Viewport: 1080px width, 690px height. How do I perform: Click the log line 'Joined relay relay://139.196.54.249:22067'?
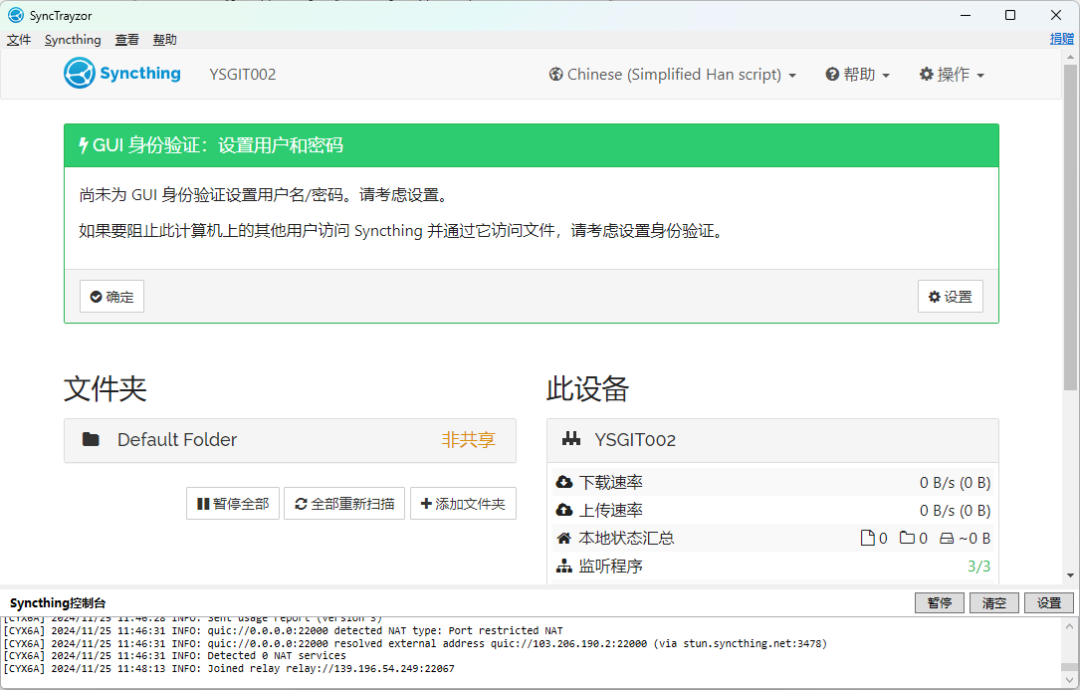pos(229,669)
